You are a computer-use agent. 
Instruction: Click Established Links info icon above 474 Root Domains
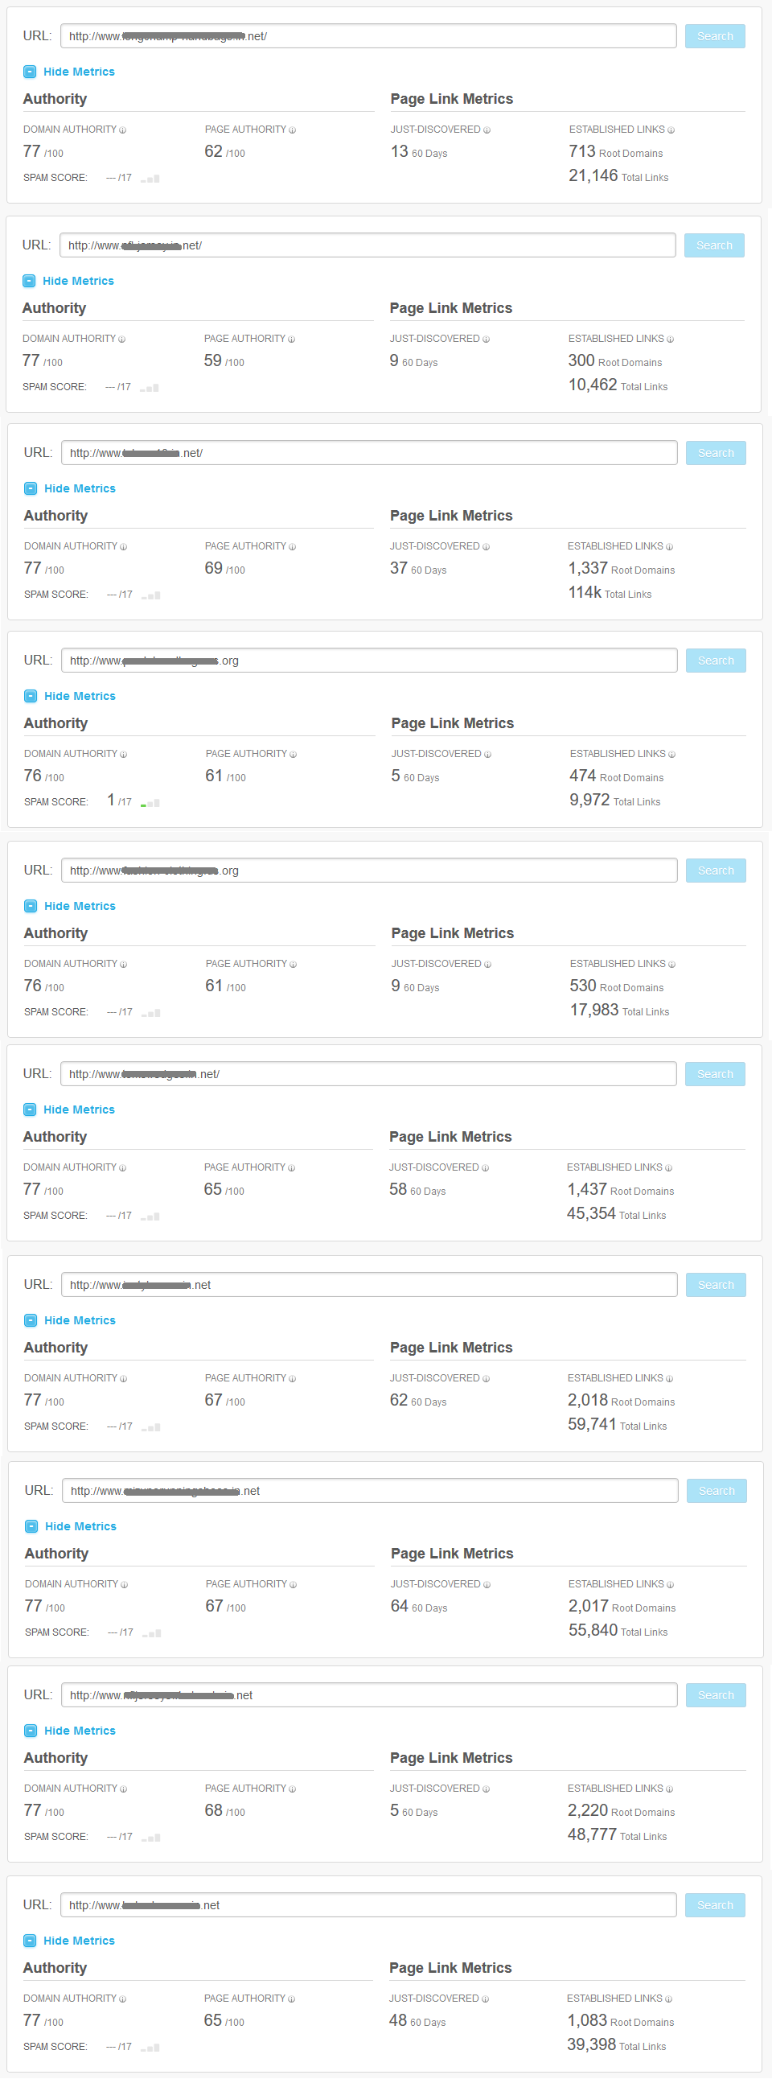coord(672,755)
